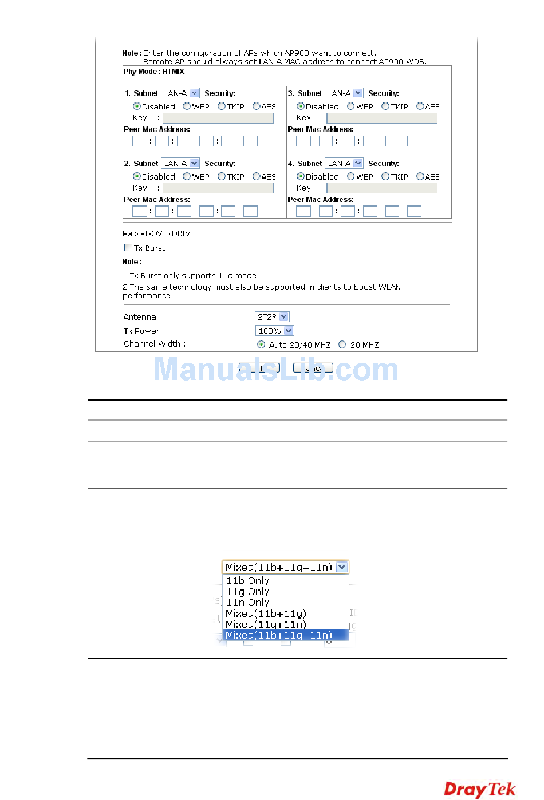
Task: Select TKIP security for entry 1
Action: pyautogui.click(x=222, y=106)
